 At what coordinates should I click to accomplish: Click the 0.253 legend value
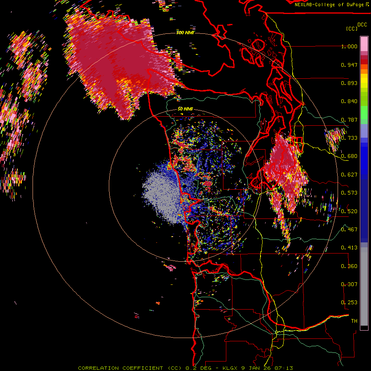point(349,303)
